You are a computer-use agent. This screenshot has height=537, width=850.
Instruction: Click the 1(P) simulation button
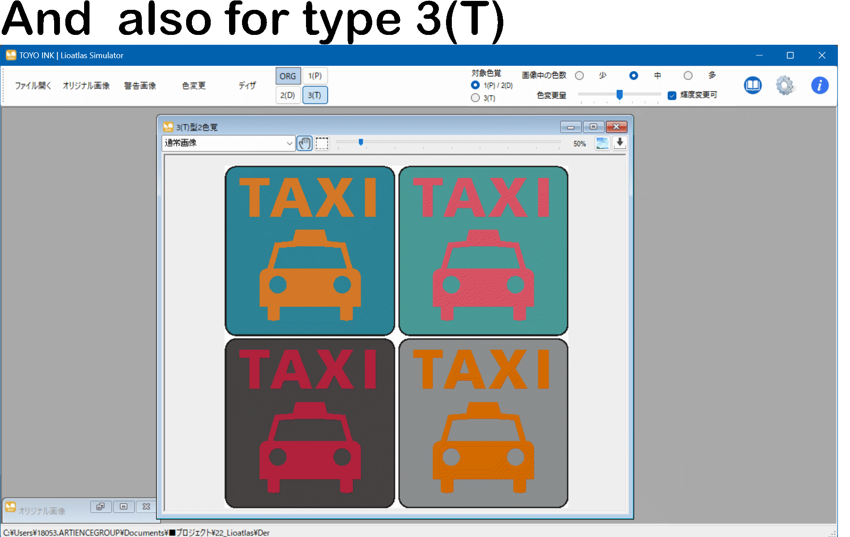pos(315,76)
